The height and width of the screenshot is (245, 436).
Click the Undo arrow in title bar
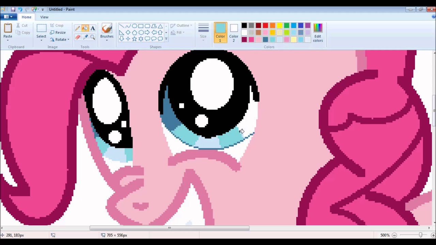[x=20, y=9]
